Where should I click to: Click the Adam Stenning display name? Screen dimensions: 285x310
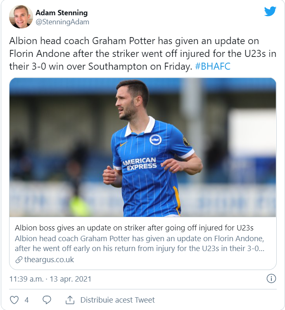point(62,13)
